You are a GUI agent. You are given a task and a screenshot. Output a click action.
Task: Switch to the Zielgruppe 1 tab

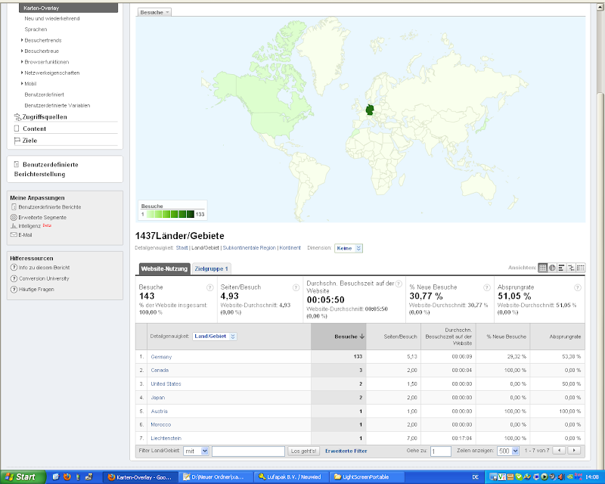(212, 268)
